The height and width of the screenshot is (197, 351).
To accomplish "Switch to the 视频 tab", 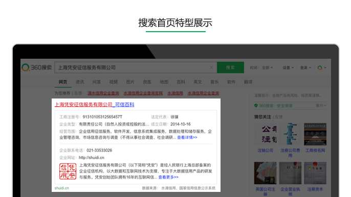I will pos(113,82).
